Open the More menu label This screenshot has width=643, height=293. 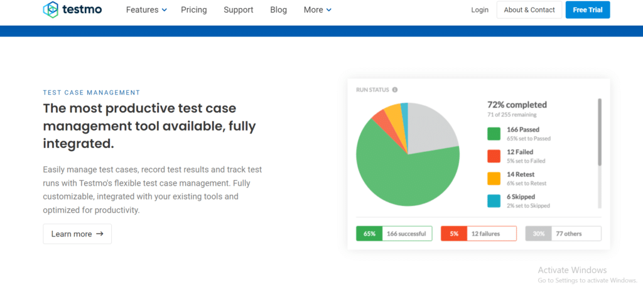[x=313, y=10]
